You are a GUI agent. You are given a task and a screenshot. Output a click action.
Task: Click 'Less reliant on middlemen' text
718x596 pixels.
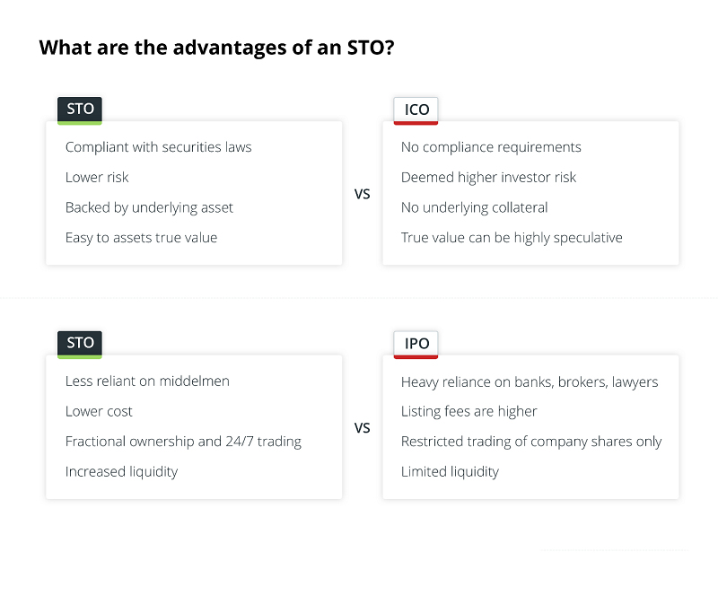click(147, 381)
